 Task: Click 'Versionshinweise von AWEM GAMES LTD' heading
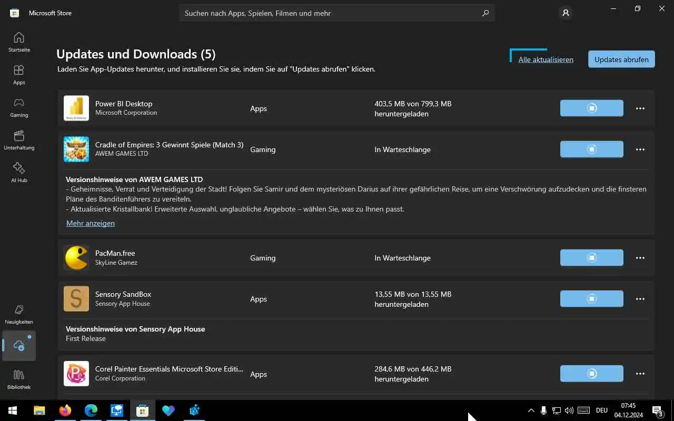[134, 179]
